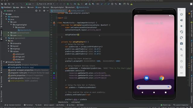Viewport: 193px width, 108px height.
Task: Select colors.xml in the values folder
Action: pos(18,54)
